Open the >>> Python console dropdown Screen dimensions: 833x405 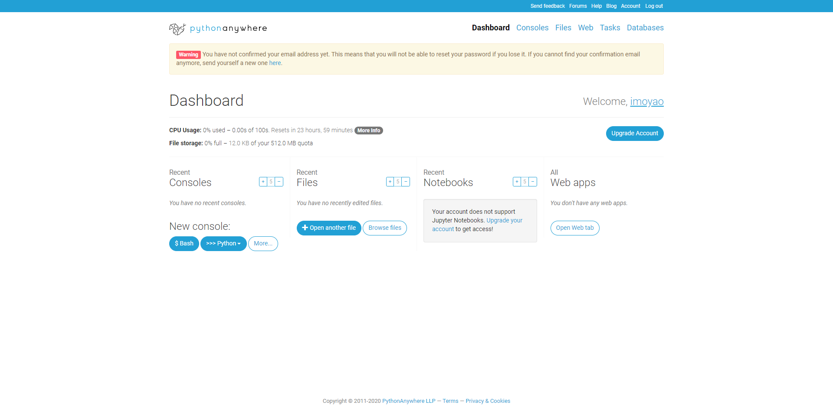(x=223, y=244)
